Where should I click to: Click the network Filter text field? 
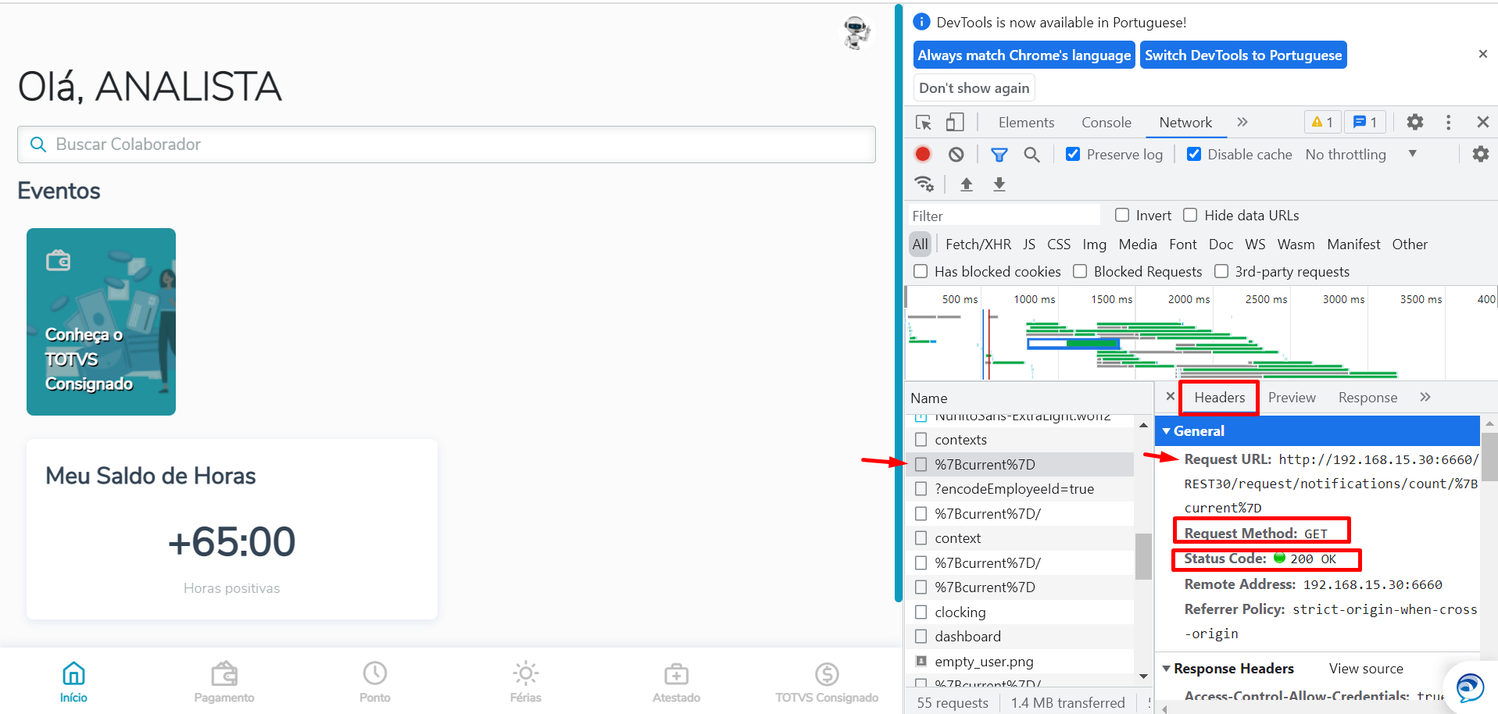tap(1004, 216)
